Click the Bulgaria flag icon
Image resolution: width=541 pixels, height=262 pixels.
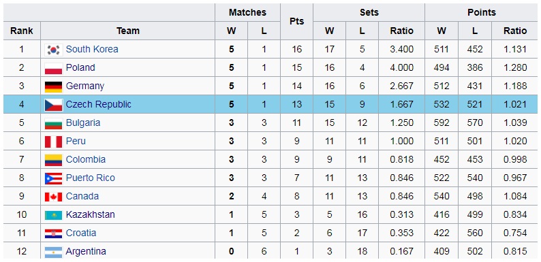click(x=53, y=123)
